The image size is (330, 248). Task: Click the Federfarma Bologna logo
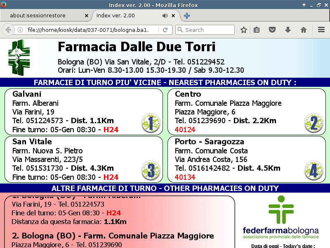280,217
